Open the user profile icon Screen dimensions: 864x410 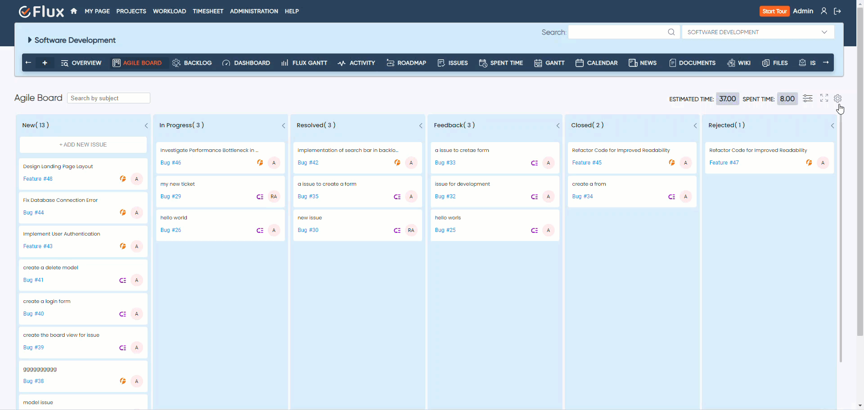[x=823, y=11]
